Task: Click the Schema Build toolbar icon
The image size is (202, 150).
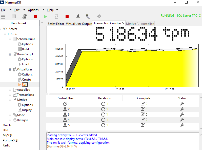Action: click(x=14, y=16)
